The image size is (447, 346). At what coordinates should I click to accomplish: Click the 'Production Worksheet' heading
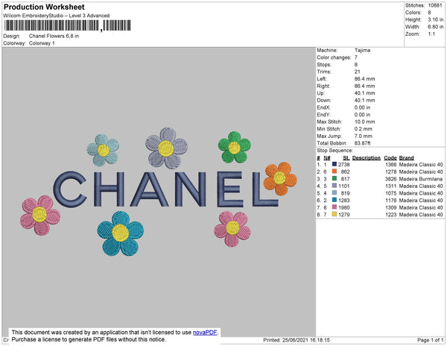tap(44, 7)
